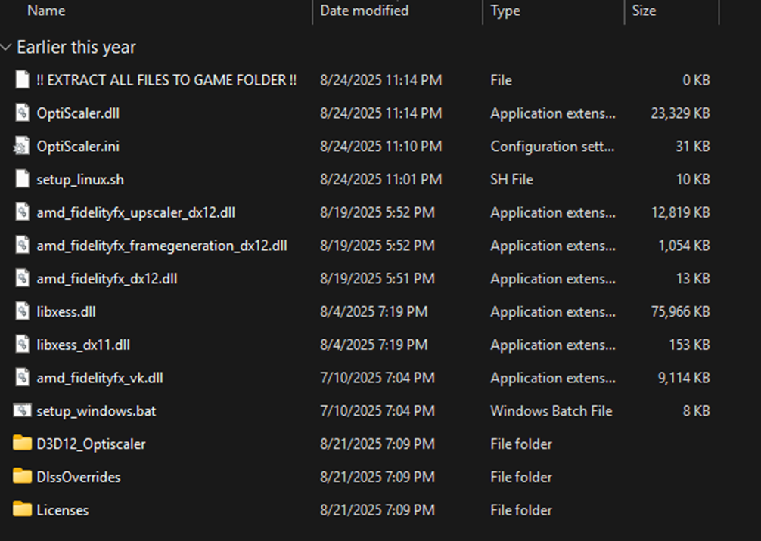761x541 pixels.
Task: Click the Earlier this year group label
Action: pos(76,48)
